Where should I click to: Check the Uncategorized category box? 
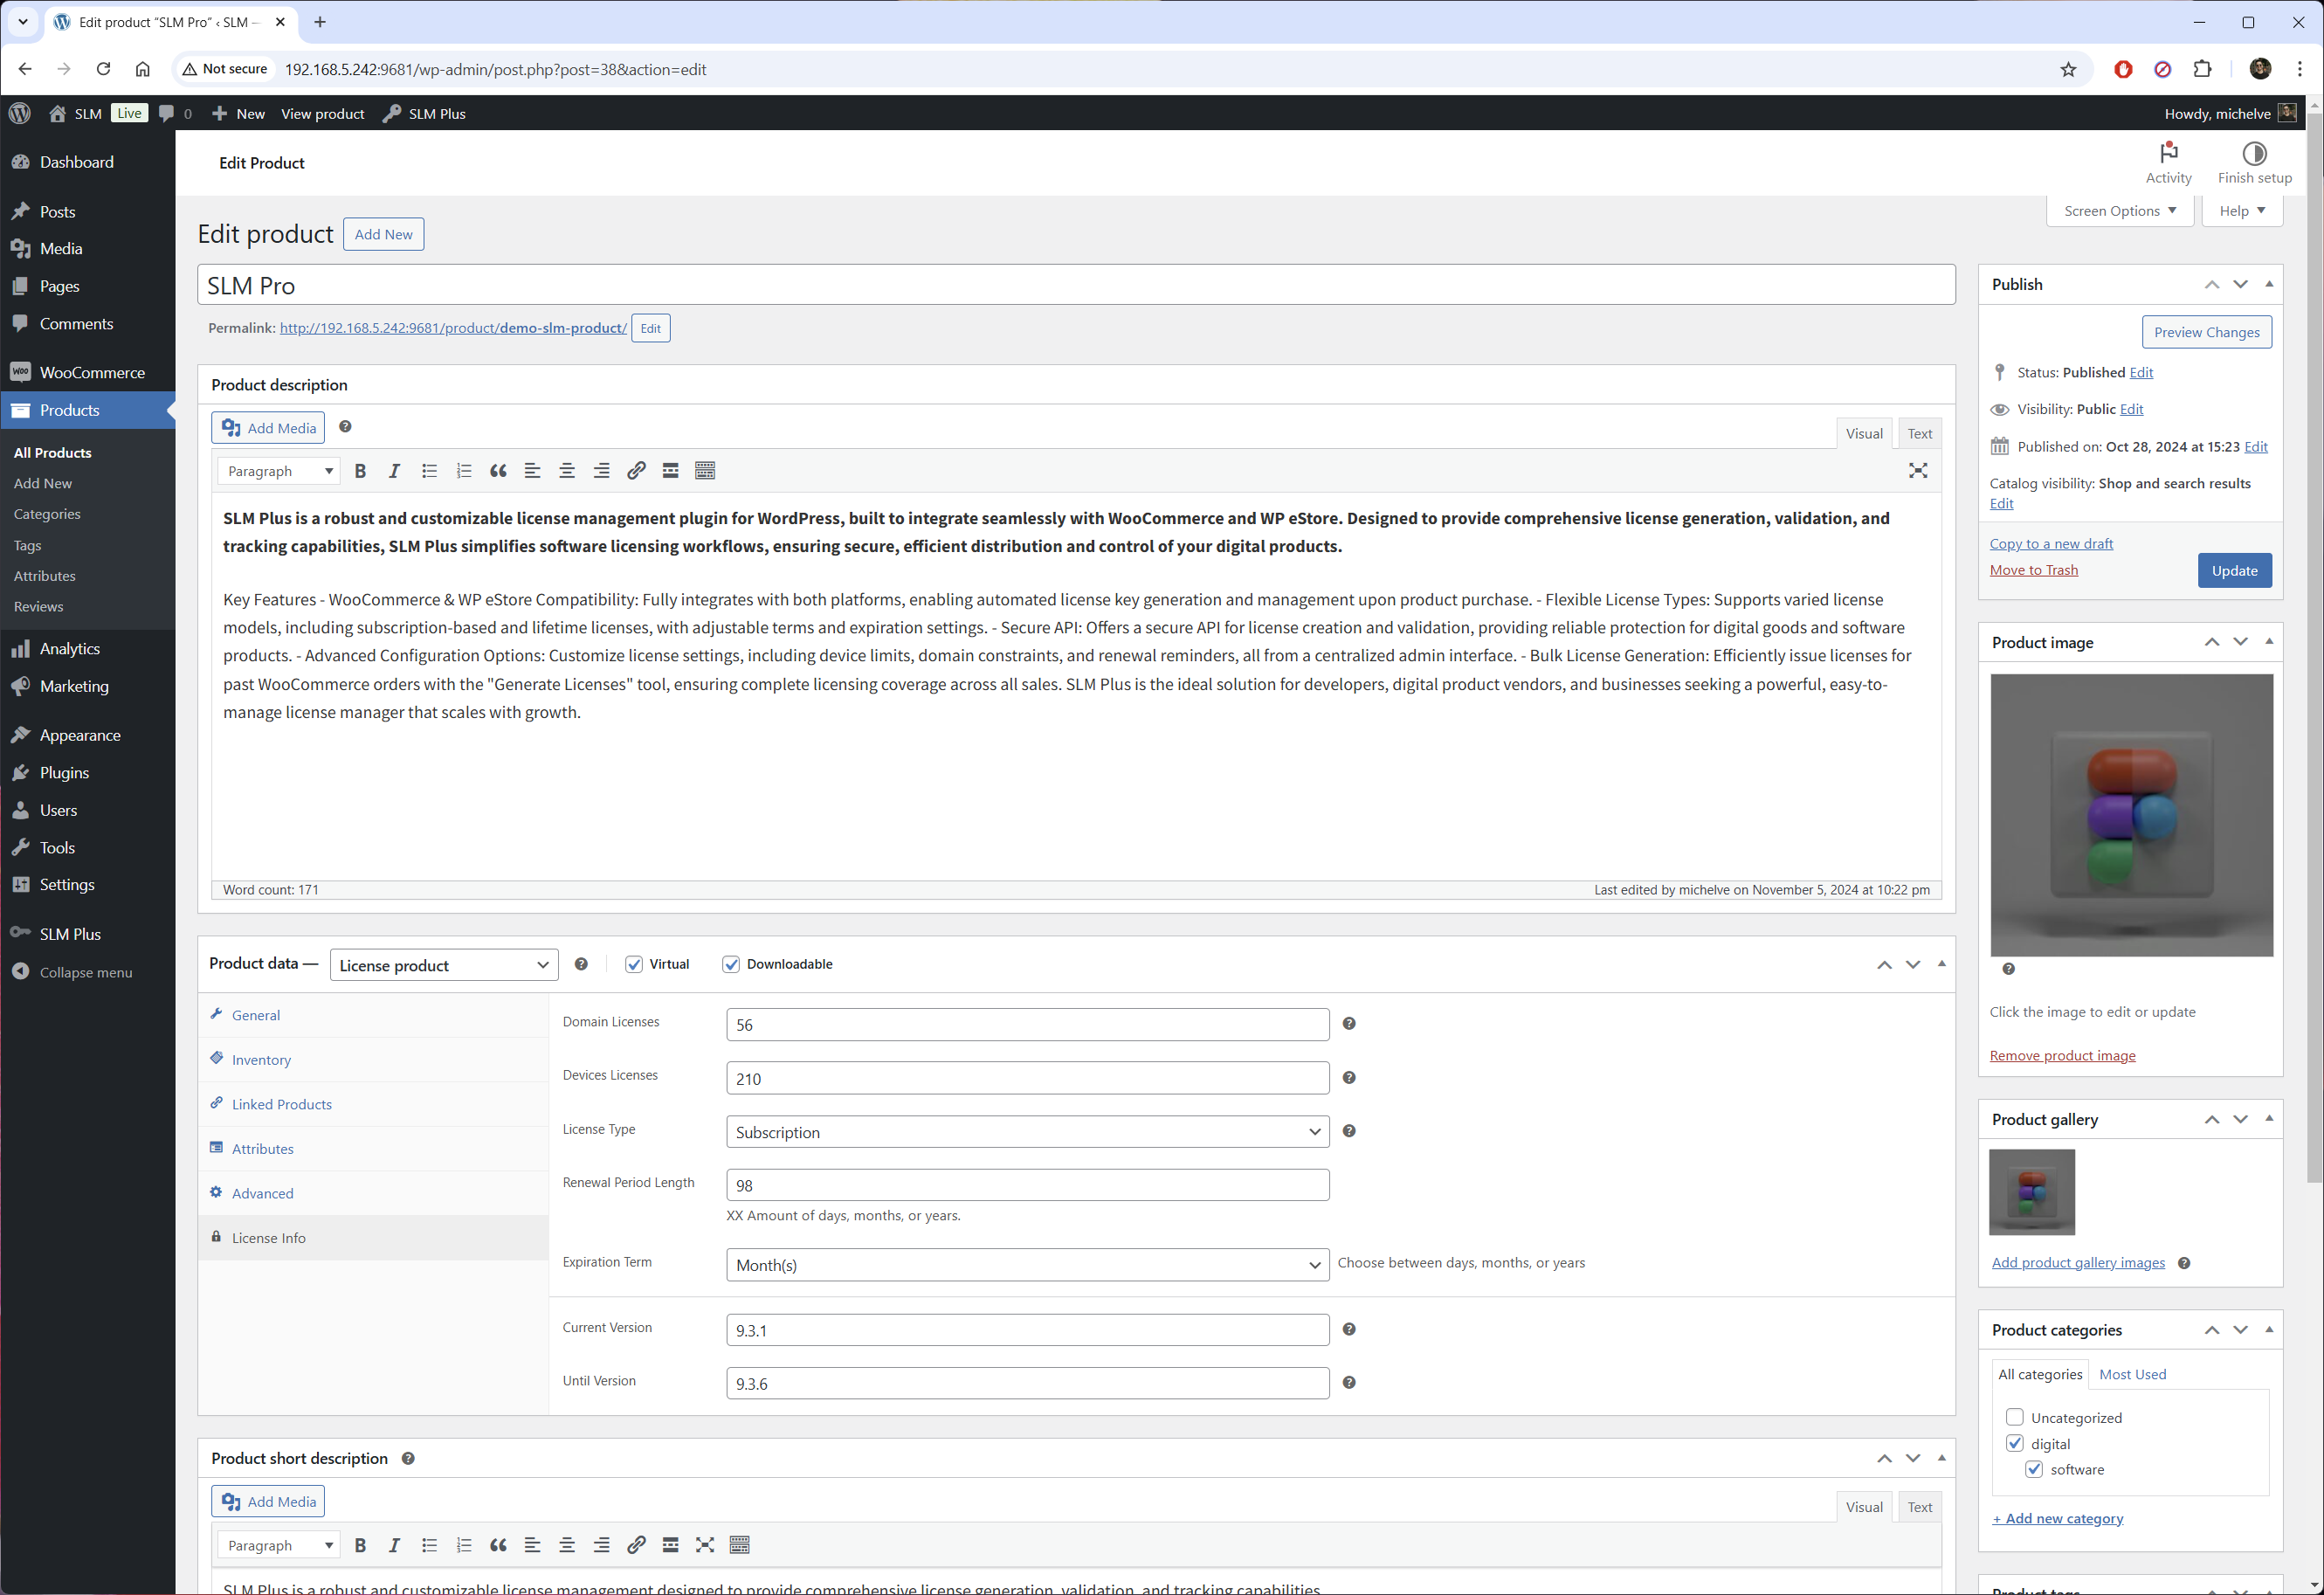click(2014, 1417)
